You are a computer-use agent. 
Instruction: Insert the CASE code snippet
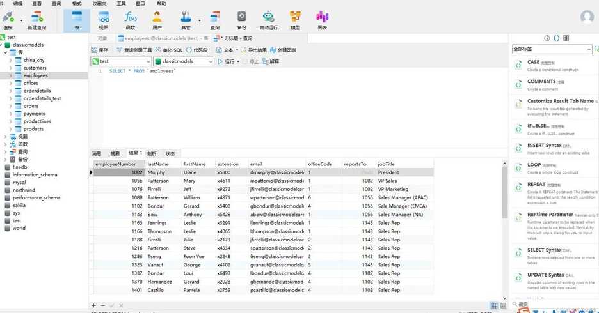554,65
